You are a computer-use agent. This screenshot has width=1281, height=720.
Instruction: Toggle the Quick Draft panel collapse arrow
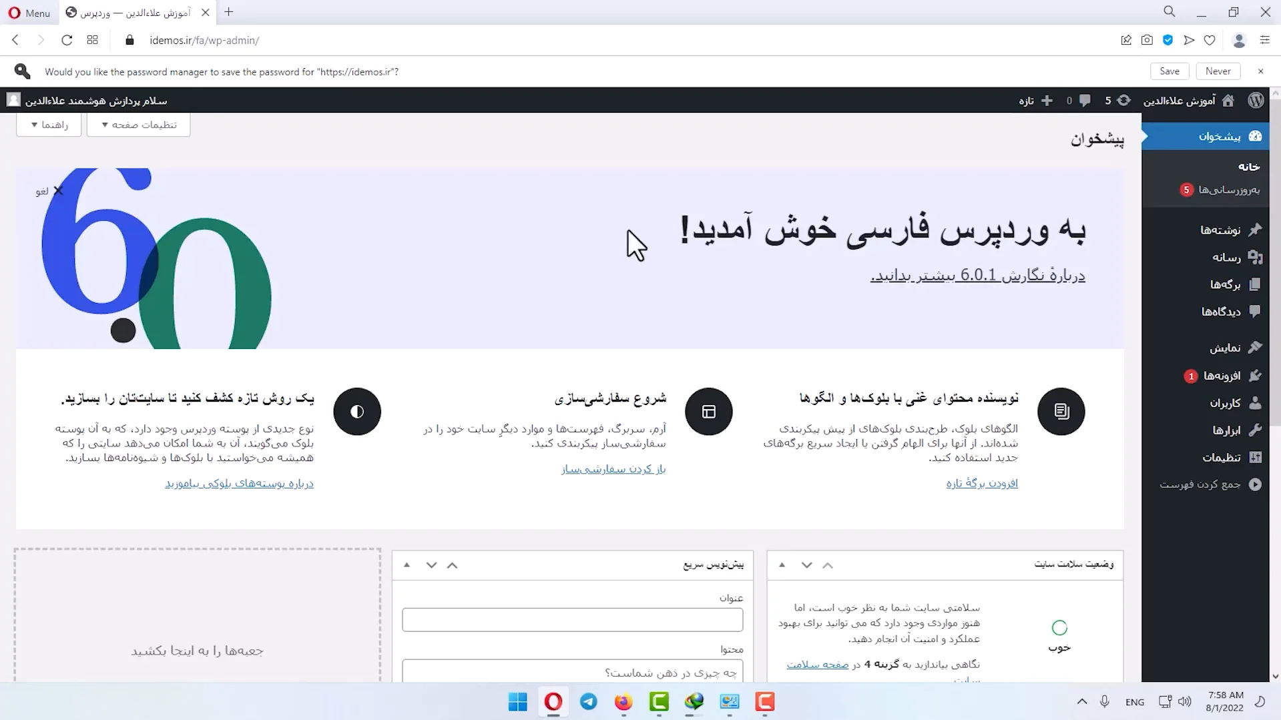pyautogui.click(x=407, y=565)
